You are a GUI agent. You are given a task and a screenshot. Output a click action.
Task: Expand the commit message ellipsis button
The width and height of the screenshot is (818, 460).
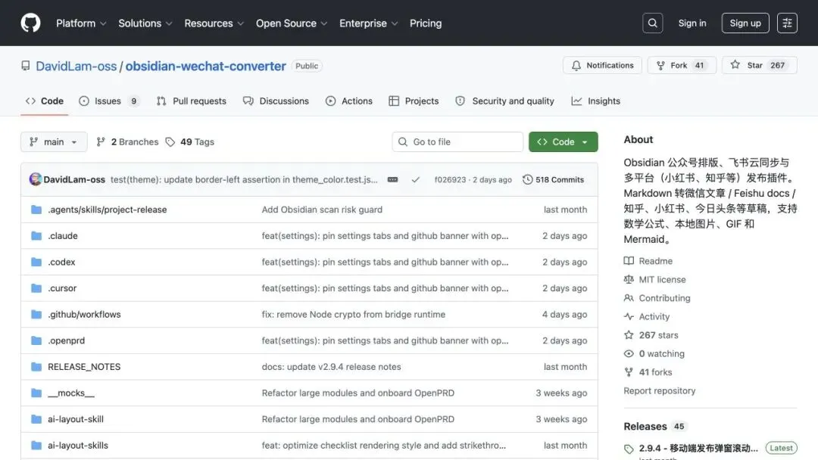click(x=393, y=180)
